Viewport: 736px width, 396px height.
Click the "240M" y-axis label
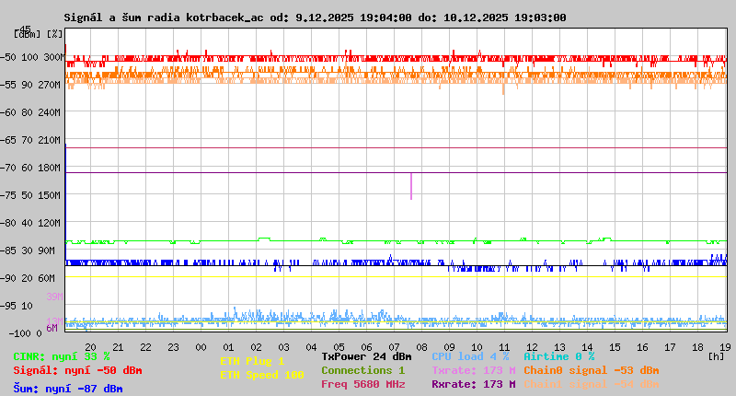click(x=51, y=112)
